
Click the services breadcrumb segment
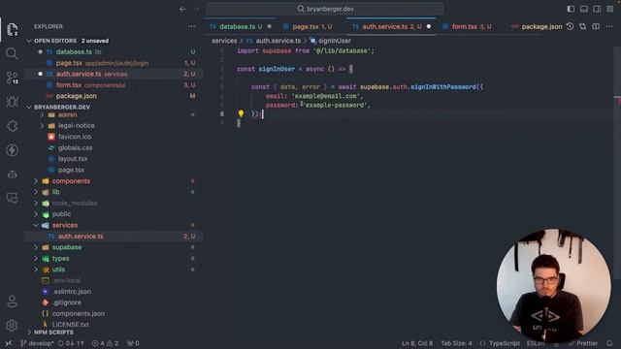[x=224, y=41]
